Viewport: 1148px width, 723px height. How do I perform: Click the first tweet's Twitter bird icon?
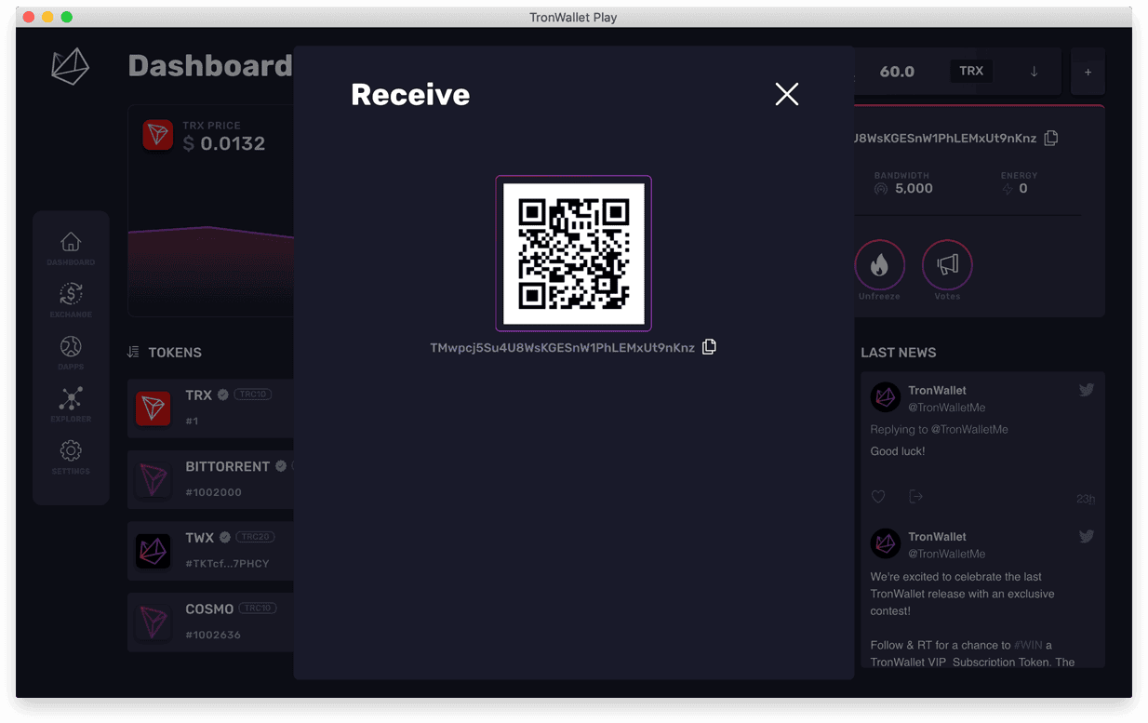click(1086, 390)
